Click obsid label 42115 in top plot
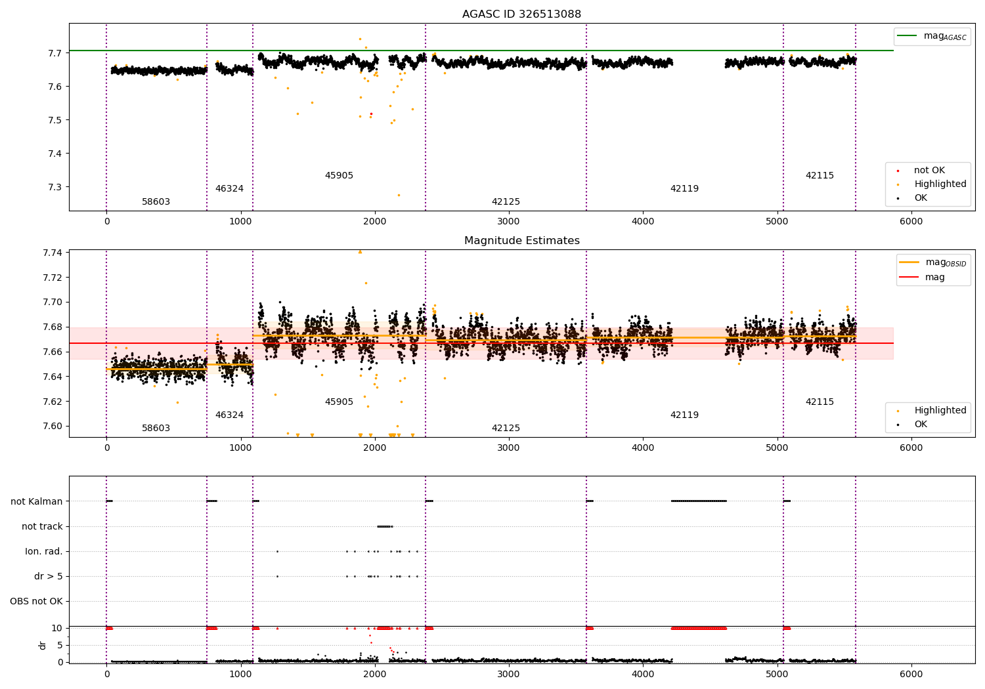985x689 pixels. [x=820, y=176]
